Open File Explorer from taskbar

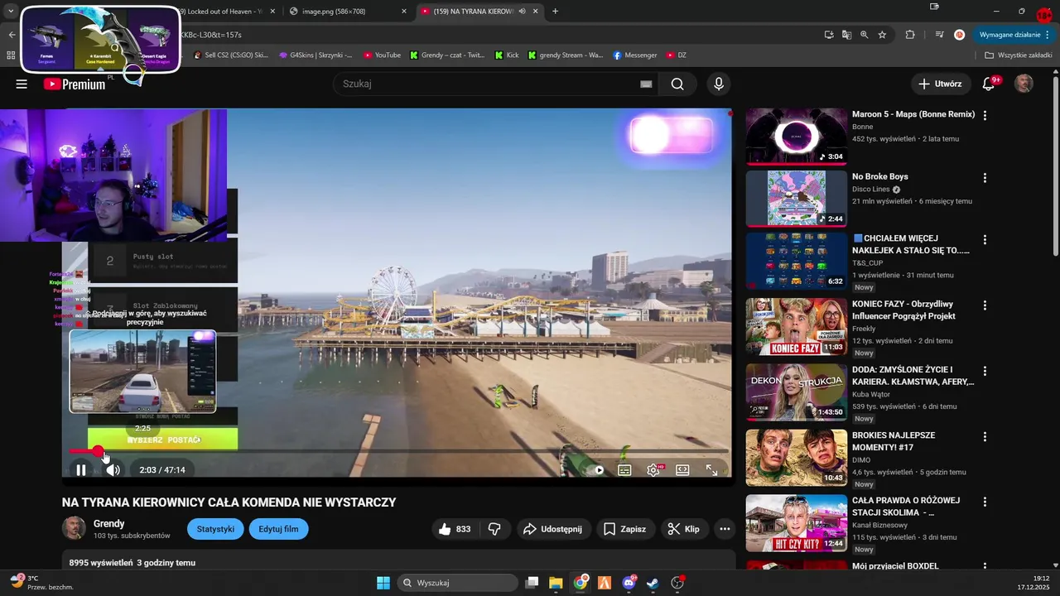click(556, 583)
